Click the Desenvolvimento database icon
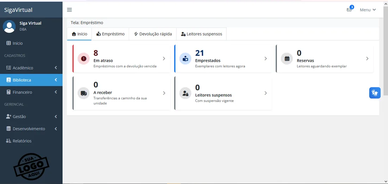The image size is (388, 184). (8, 129)
